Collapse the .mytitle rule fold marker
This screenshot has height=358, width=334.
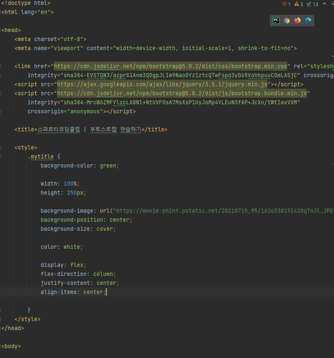point(1,157)
